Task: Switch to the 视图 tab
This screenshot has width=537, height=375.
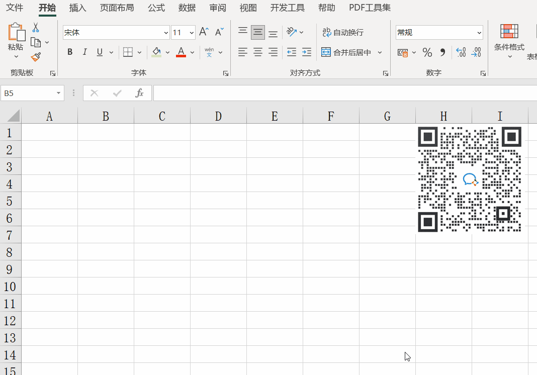Action: 248,8
